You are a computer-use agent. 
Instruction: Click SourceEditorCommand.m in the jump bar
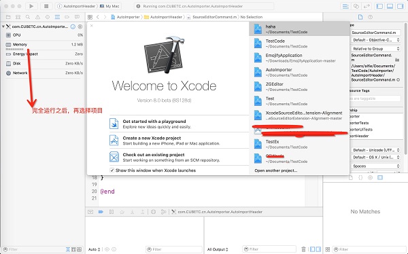(211, 17)
